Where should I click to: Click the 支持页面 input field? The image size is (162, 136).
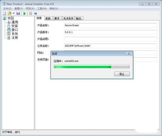(145, 60)
